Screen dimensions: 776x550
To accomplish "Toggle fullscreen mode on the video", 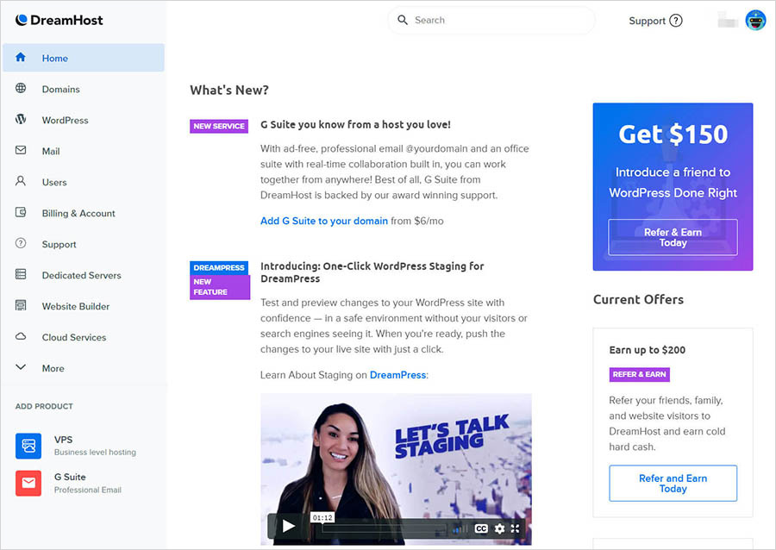I will 516,528.
